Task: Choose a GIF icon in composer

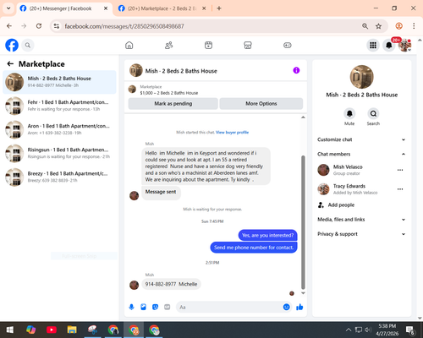Action: pyautogui.click(x=167, y=307)
